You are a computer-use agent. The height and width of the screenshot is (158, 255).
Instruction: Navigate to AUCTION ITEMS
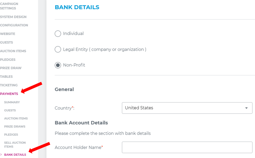(13, 51)
